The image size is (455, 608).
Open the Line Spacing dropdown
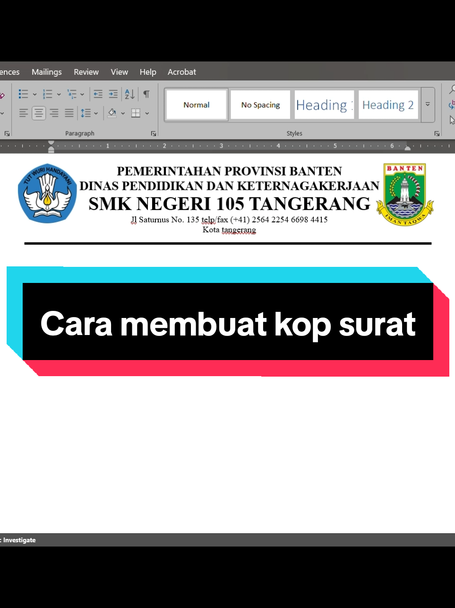click(x=95, y=113)
